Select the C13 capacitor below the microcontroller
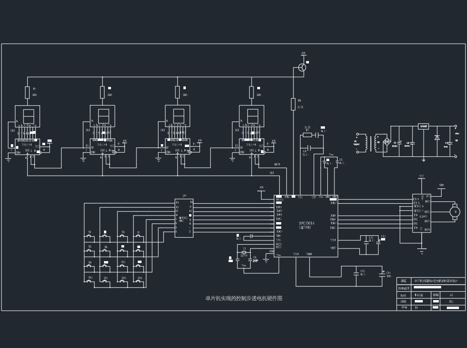 click(356, 273)
